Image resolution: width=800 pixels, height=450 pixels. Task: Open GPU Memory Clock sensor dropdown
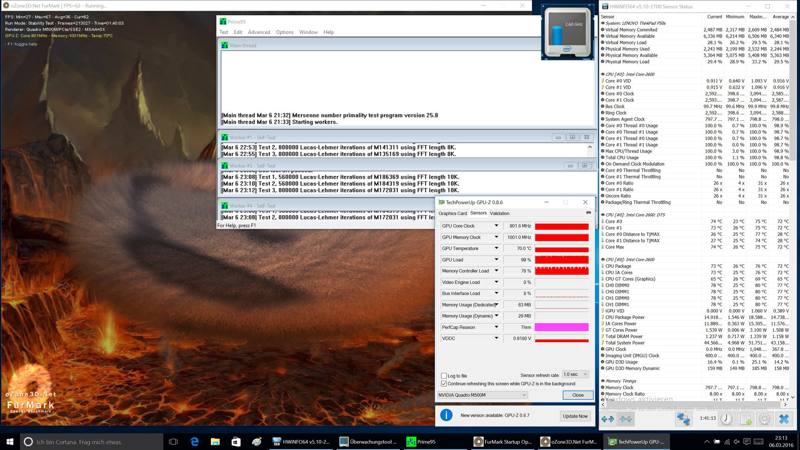coord(496,237)
